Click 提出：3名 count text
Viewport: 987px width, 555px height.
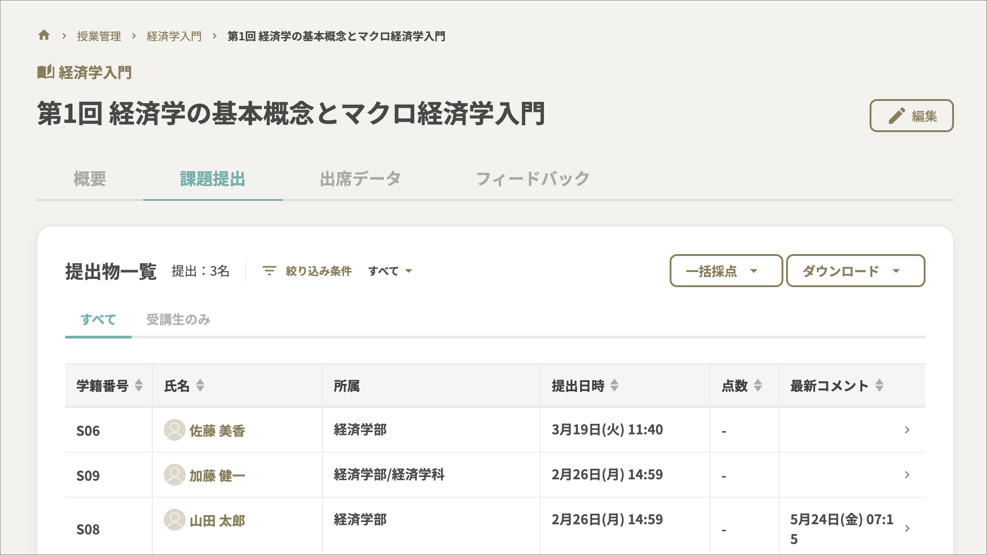tap(200, 271)
